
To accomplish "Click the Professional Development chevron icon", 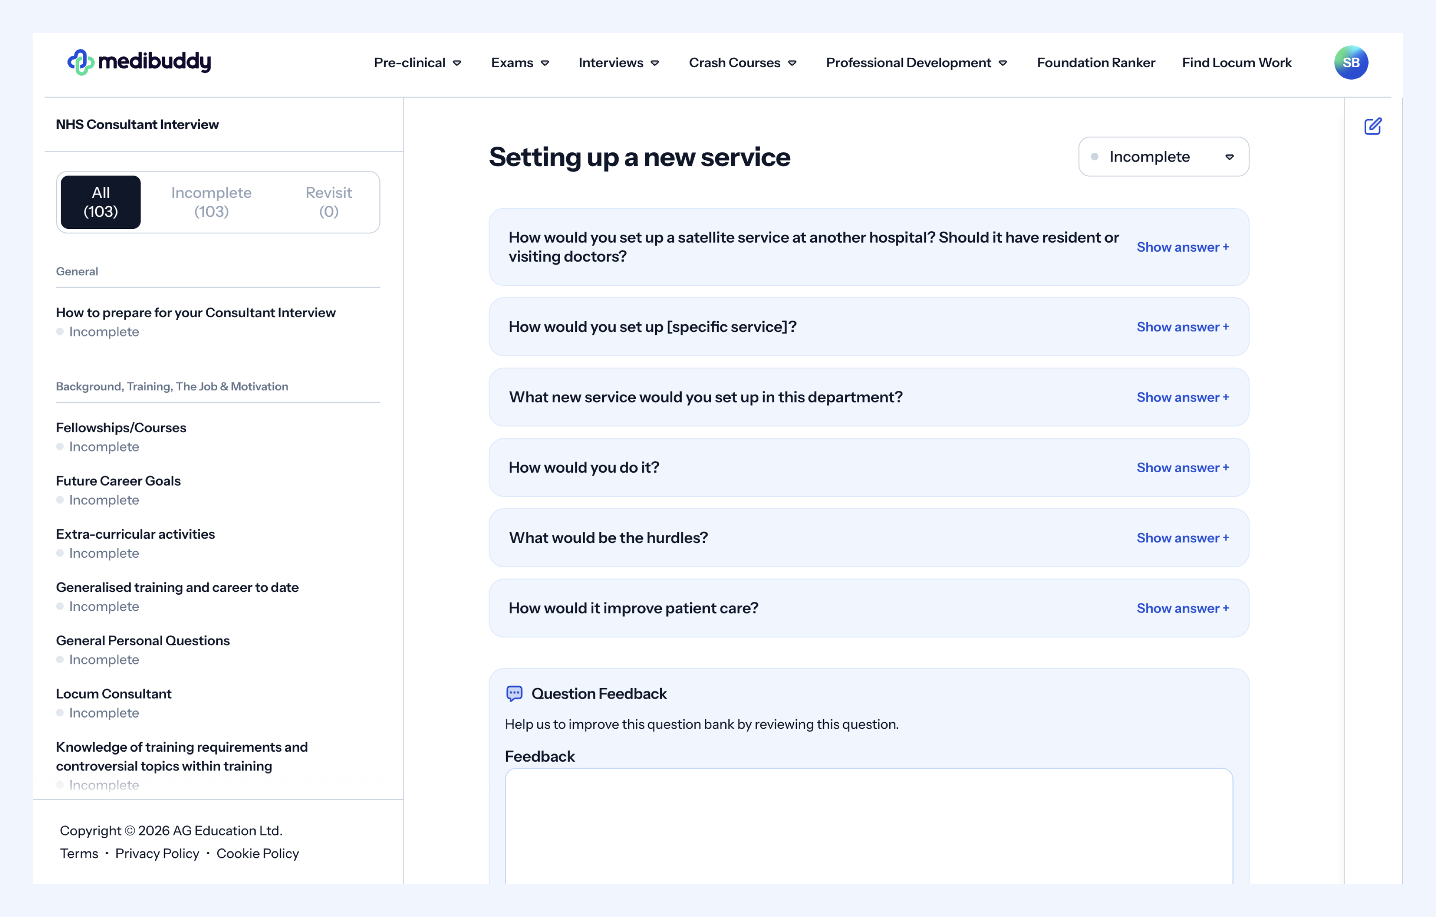I will tap(1003, 63).
